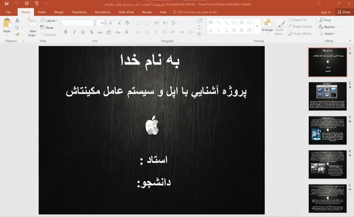This screenshot has height=217, width=354.
Task: Switch to the Animations tab
Action: [103, 12]
